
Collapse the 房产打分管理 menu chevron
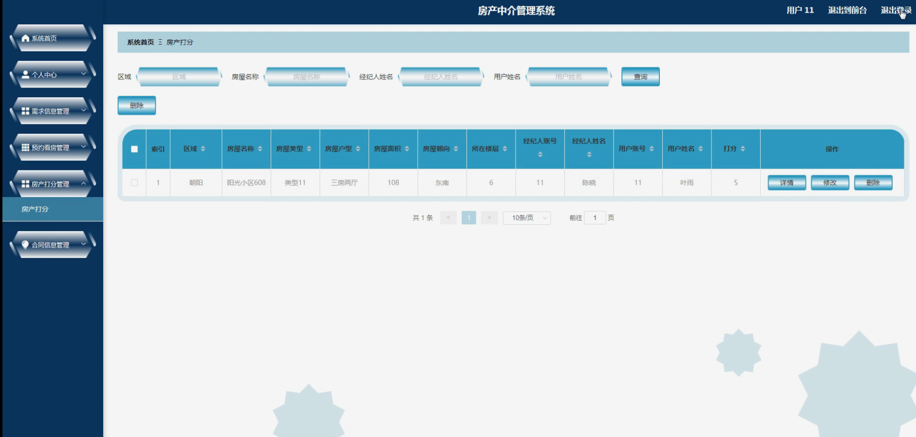point(83,183)
